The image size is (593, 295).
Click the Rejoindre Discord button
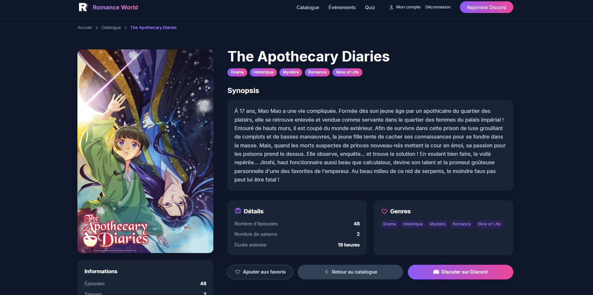[x=486, y=7]
